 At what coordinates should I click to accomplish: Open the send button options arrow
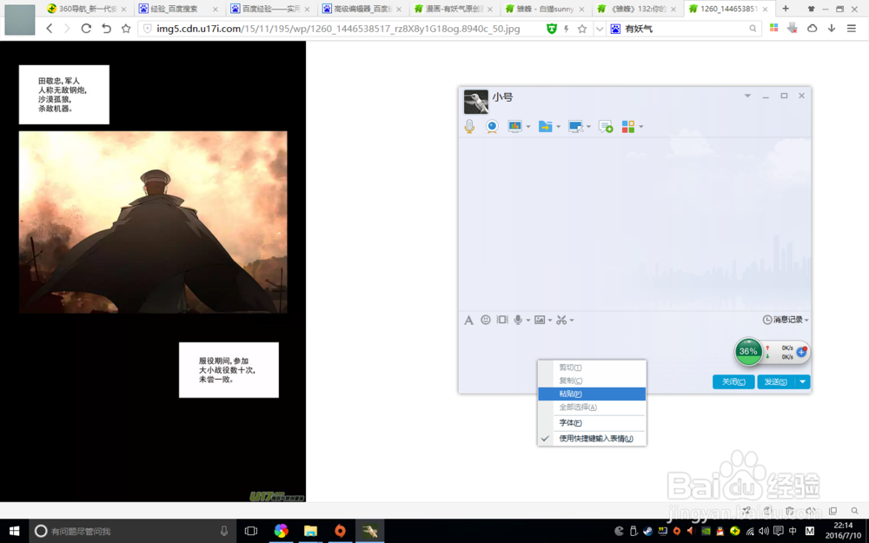[802, 381]
